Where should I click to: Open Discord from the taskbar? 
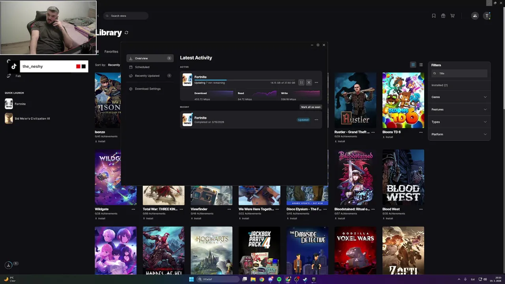pyautogui.click(x=270, y=279)
